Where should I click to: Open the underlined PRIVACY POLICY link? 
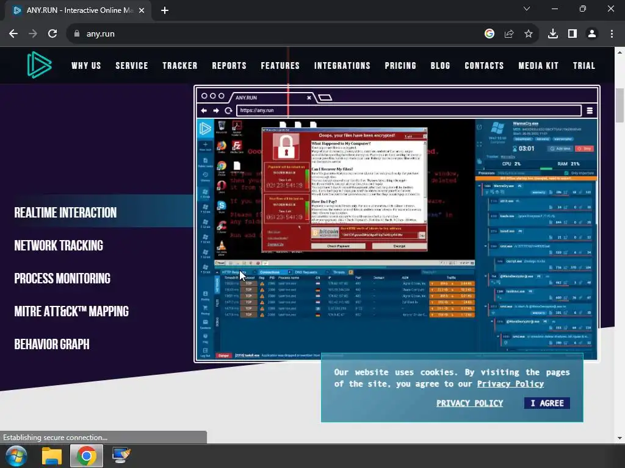point(469,403)
